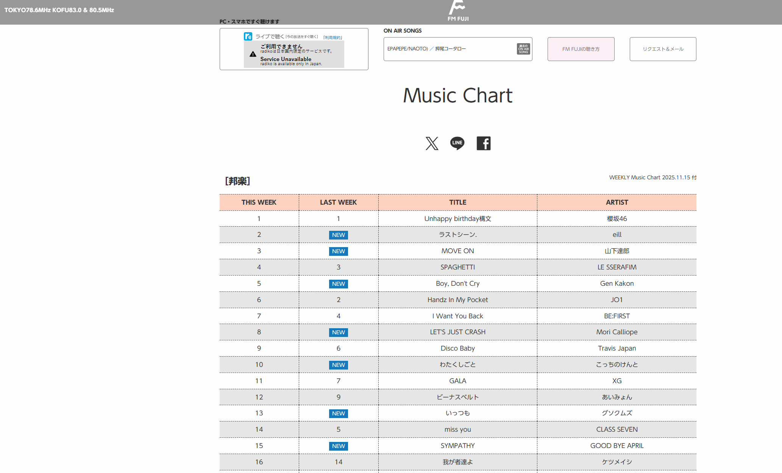Open past ON AIR SONG icon
Viewport: 782px width, 473px height.
523,49
